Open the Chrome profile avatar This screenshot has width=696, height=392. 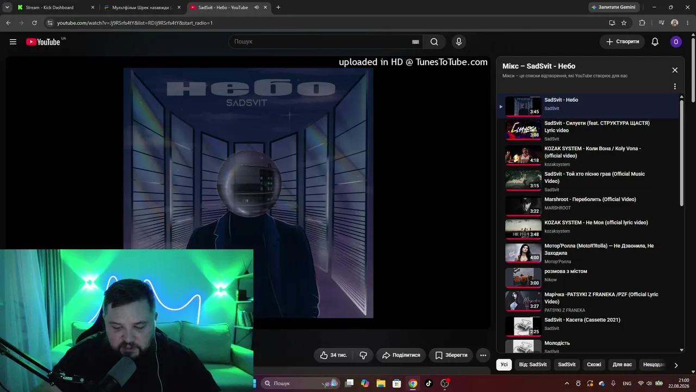(x=675, y=23)
